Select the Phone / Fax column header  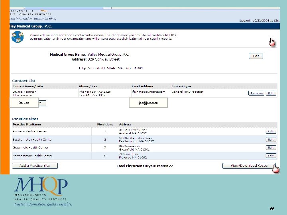(88, 86)
